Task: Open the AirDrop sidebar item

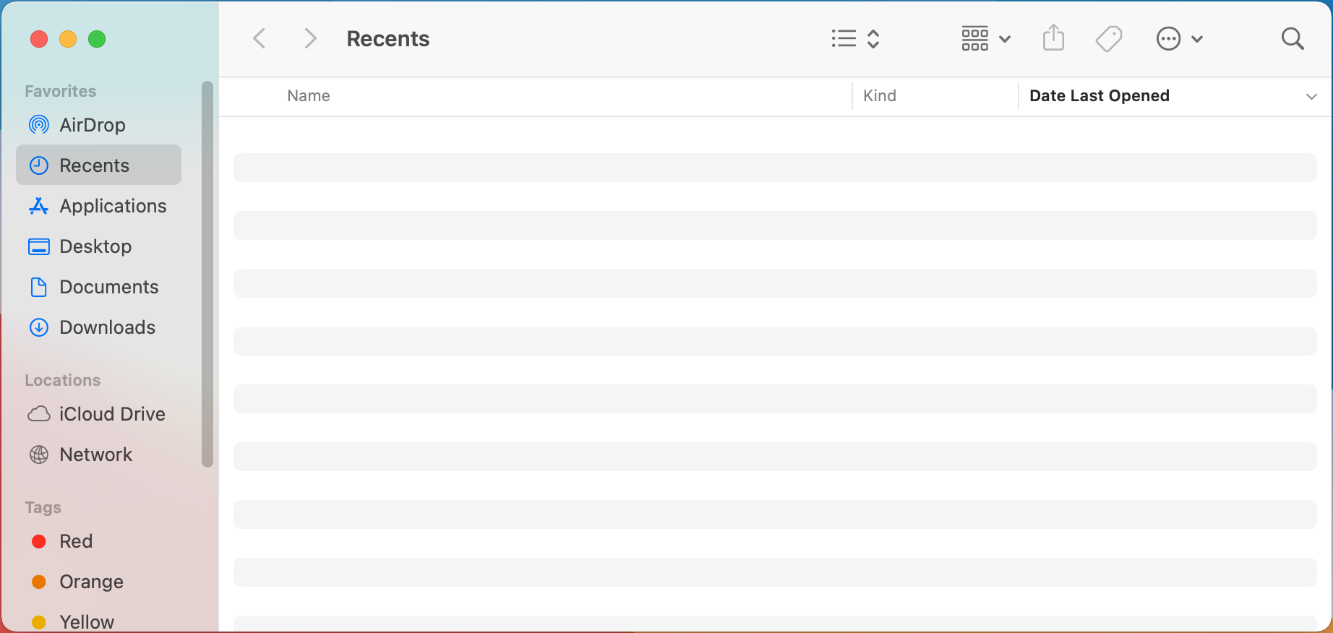Action: [92, 125]
